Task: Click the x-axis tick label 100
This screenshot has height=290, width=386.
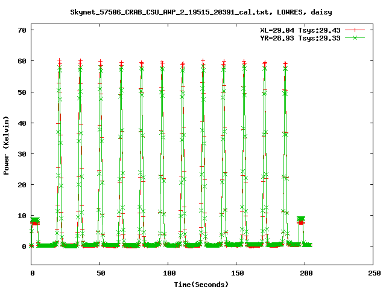Action: pyautogui.click(x=169, y=273)
